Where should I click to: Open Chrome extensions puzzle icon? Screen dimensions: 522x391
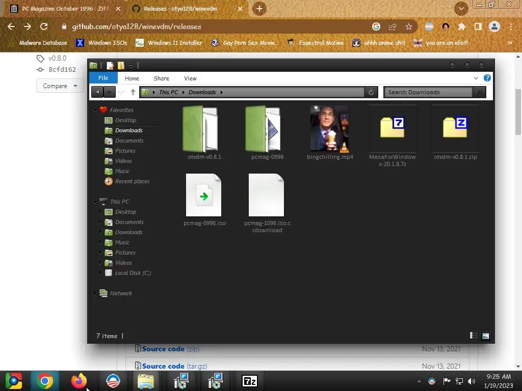pyautogui.click(x=461, y=26)
